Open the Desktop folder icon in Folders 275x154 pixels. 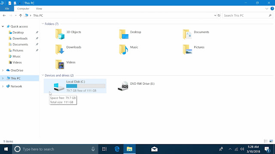tap(124, 34)
